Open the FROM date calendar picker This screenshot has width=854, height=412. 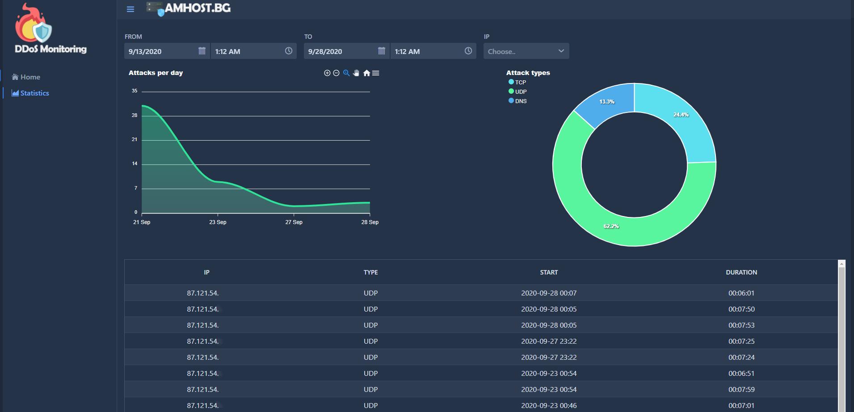[x=202, y=51]
